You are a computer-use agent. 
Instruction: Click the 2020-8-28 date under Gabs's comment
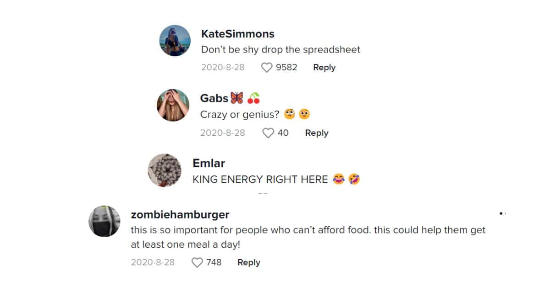point(222,133)
